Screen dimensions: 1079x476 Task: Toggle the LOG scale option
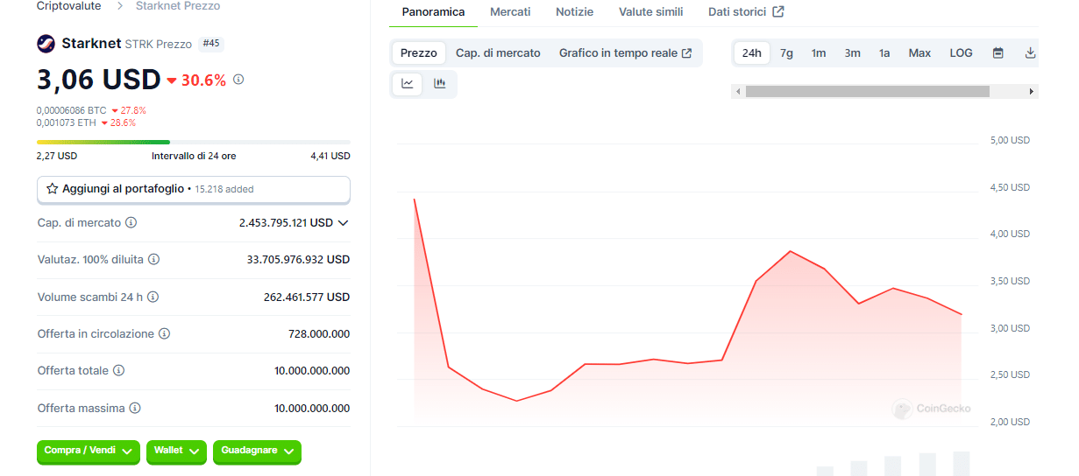click(x=961, y=53)
